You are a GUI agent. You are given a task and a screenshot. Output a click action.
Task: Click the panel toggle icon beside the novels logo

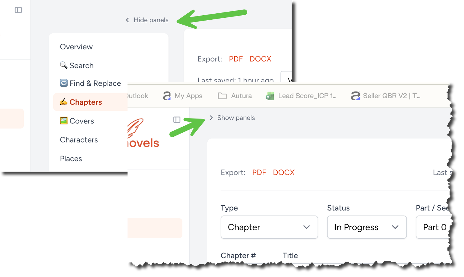[x=177, y=120]
